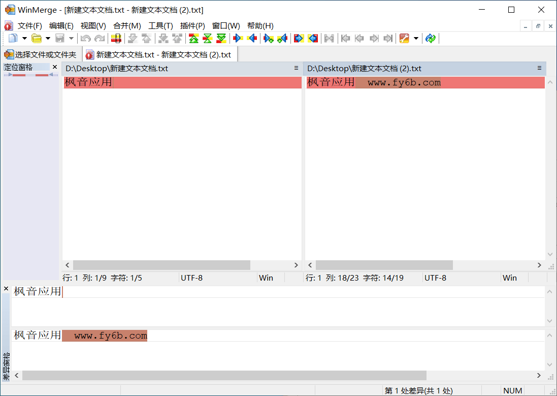Open files with the folder icon
Viewport: 557px width, 396px height.
click(36, 38)
